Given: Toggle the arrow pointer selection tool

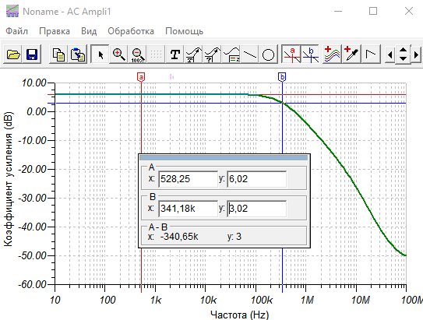Looking at the screenshot, I should pos(100,55).
